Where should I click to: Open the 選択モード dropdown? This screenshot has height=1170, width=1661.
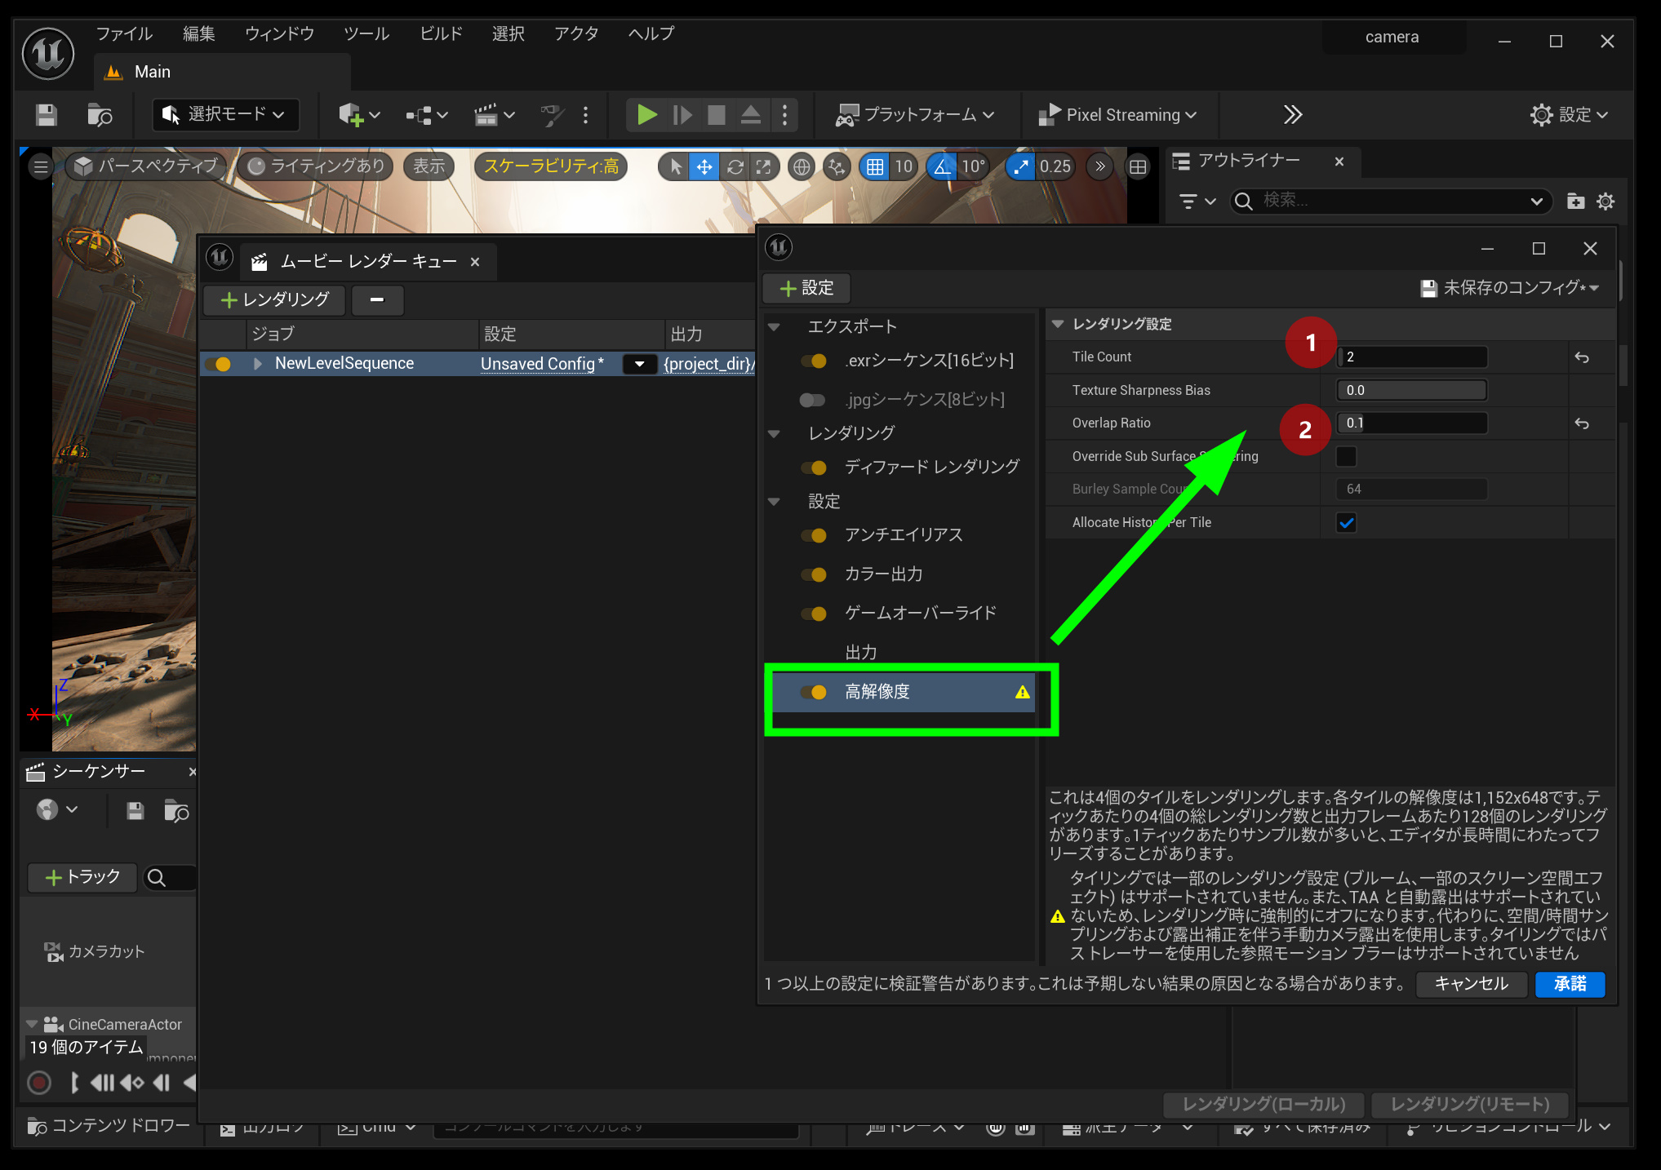225,115
